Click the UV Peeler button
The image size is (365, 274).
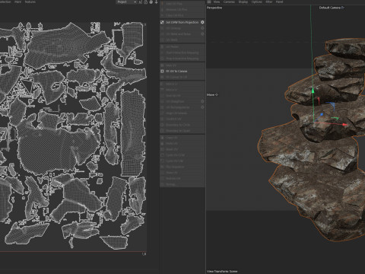tap(182, 46)
